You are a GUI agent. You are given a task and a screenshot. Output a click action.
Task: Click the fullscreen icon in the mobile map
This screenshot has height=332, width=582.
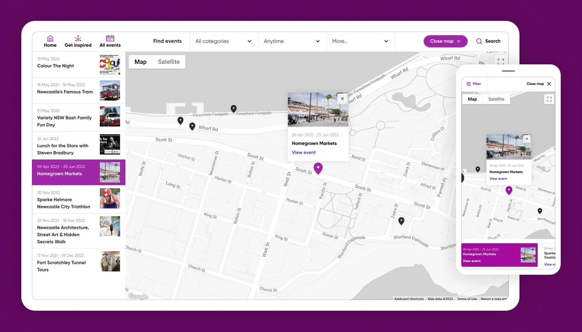tap(549, 99)
